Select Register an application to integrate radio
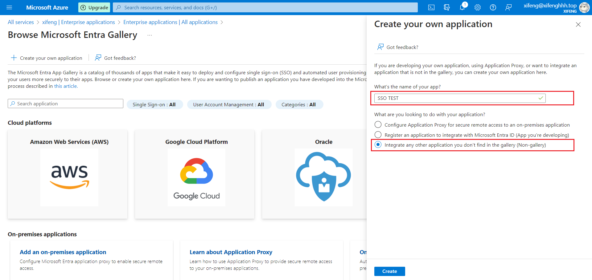 tap(378, 135)
